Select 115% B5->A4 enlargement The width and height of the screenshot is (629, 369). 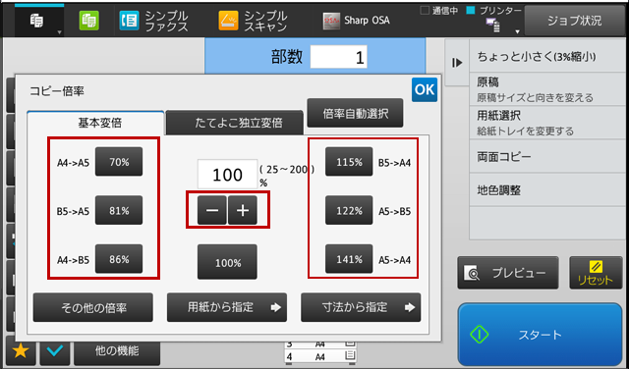click(x=349, y=162)
